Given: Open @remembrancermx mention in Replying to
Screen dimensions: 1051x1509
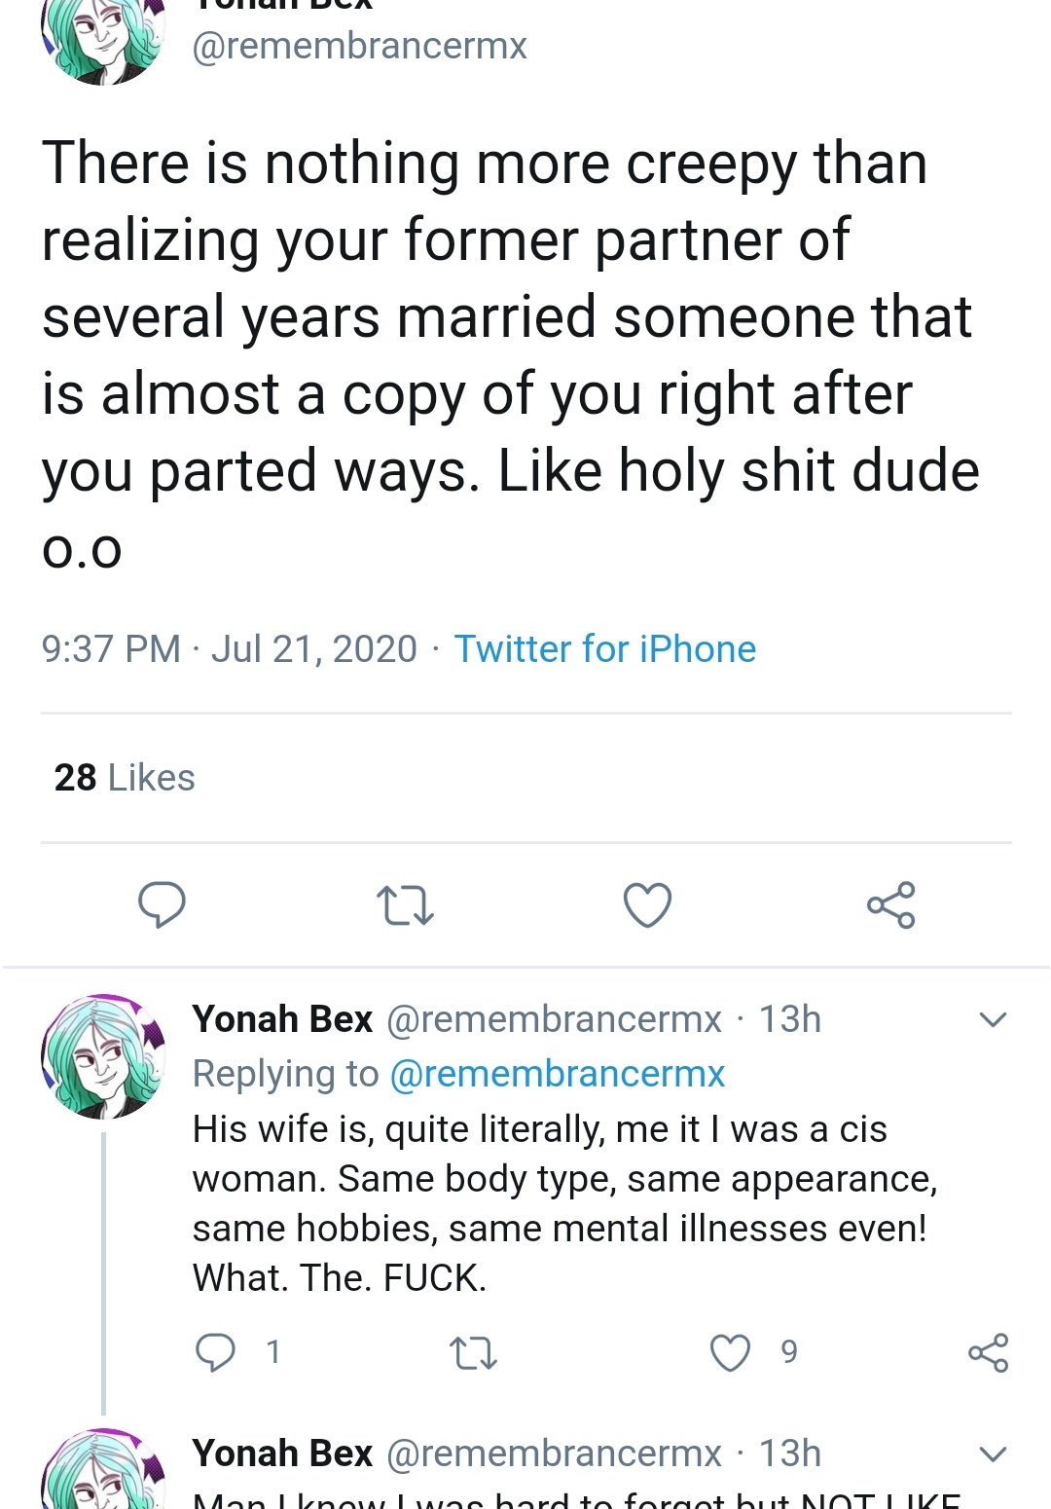Looking at the screenshot, I should 558,1074.
